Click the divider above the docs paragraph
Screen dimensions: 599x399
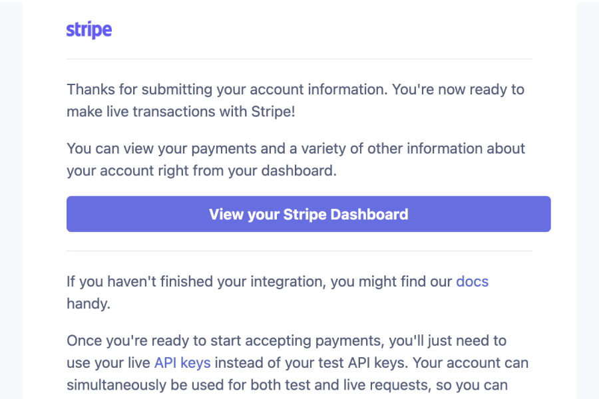coord(299,251)
